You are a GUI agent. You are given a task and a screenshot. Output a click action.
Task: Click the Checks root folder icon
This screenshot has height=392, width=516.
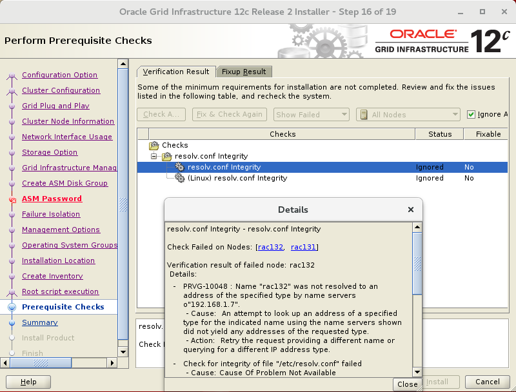point(154,145)
